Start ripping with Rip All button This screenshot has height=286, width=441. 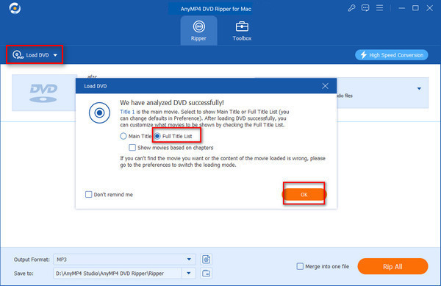392,266
